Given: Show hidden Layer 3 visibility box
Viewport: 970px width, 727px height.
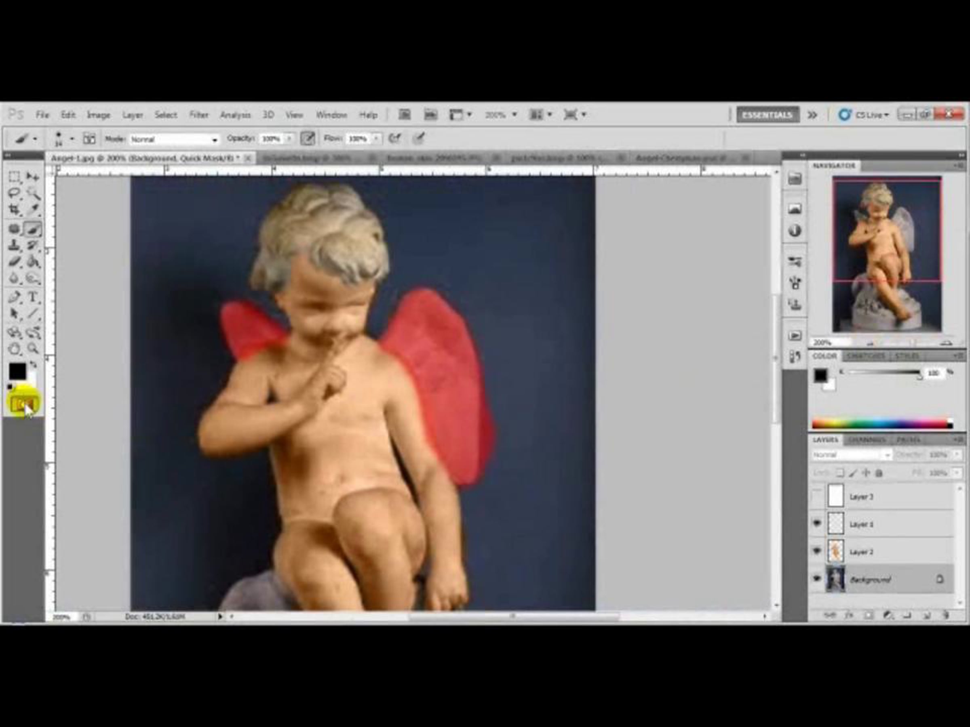Looking at the screenshot, I should click(816, 496).
